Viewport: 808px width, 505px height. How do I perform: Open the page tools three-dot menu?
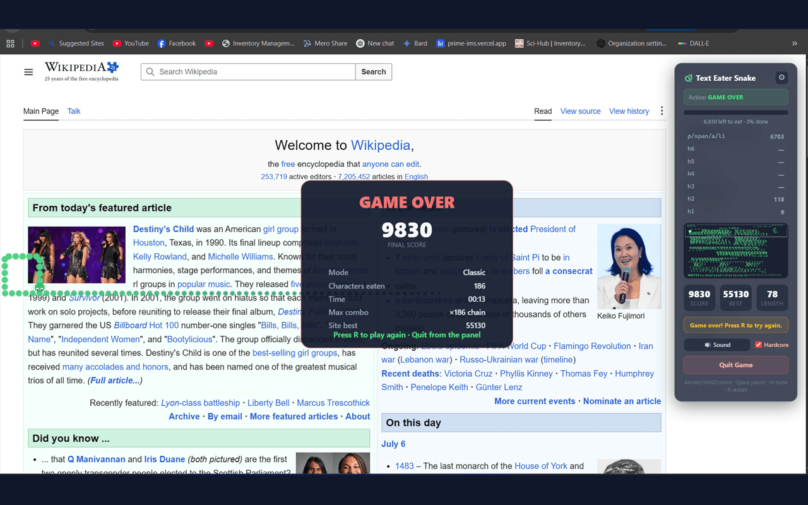point(662,111)
